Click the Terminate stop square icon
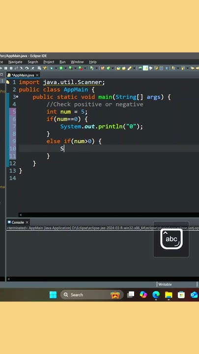 (x=11, y=68)
